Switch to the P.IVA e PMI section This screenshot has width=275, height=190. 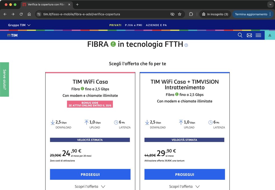[133, 25]
